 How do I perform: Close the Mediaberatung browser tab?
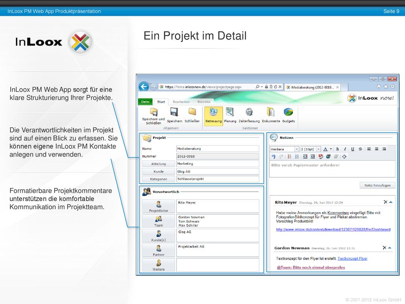pos(337,87)
